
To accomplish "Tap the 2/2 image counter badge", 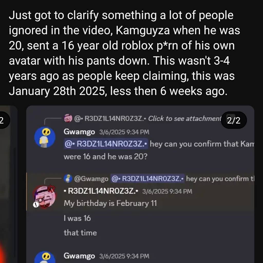I will tap(234, 120).
